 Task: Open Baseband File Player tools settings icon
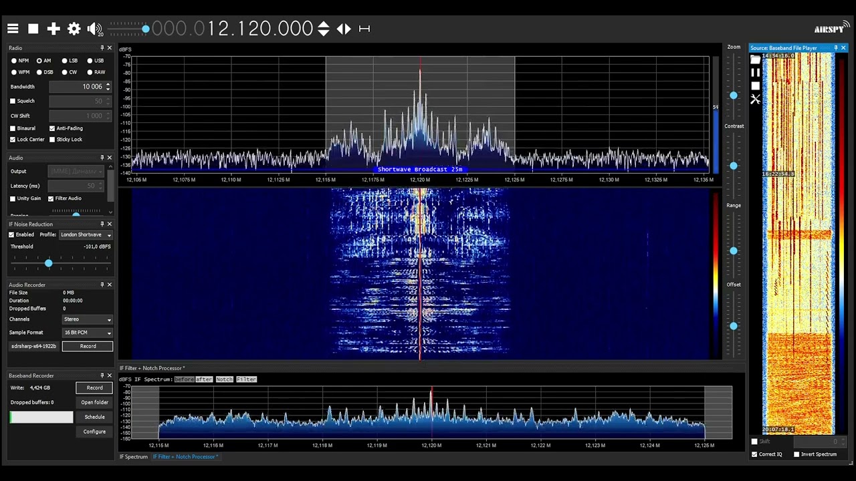click(x=755, y=100)
